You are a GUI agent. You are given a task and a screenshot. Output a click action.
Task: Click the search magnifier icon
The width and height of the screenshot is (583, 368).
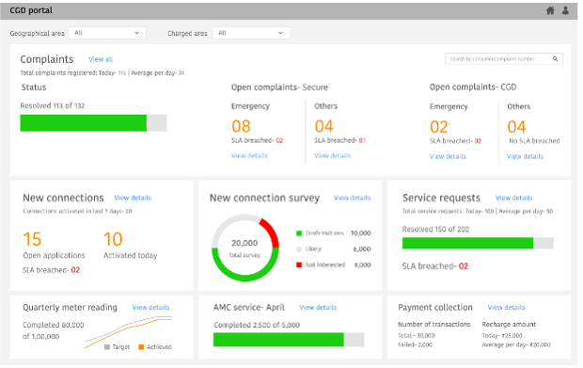pos(555,58)
